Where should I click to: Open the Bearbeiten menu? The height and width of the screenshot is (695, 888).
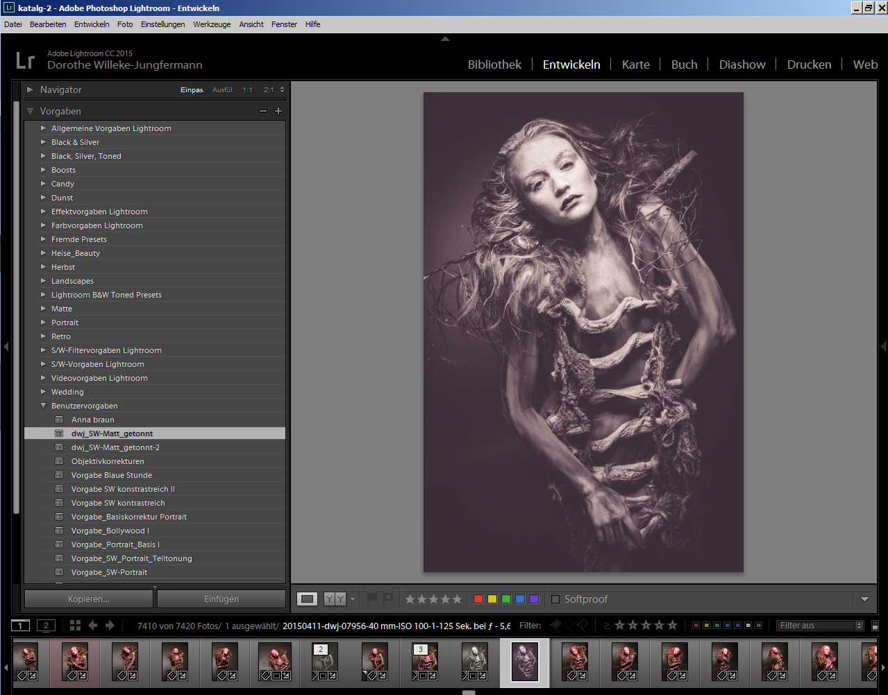click(48, 24)
